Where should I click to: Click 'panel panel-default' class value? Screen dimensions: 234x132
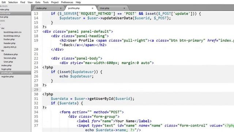tap(88, 32)
